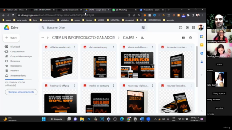Open Google Calendar side panel icon

pos(202,36)
